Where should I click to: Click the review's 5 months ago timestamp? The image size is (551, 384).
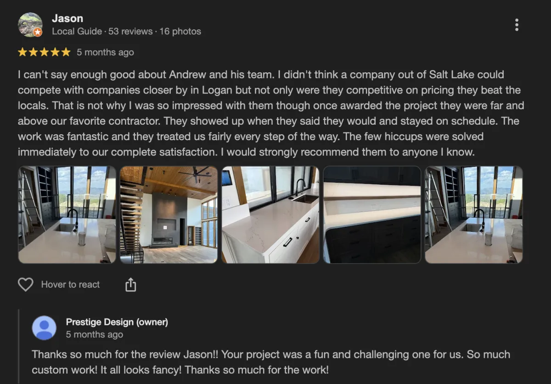click(105, 52)
